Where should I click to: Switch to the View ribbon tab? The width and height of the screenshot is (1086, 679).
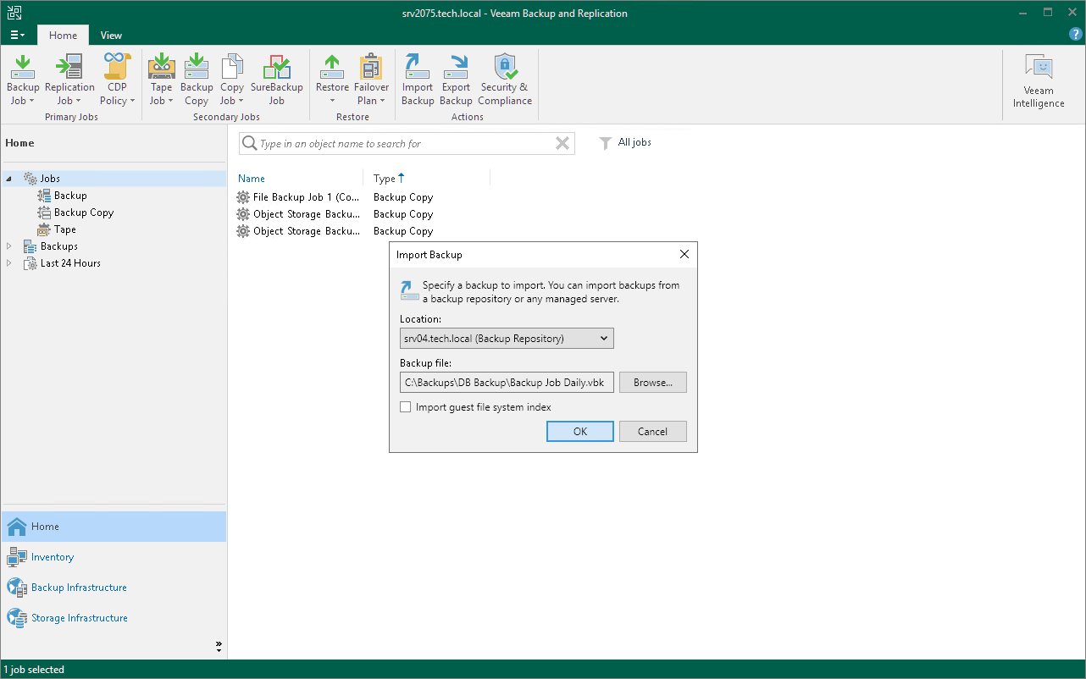pos(111,36)
